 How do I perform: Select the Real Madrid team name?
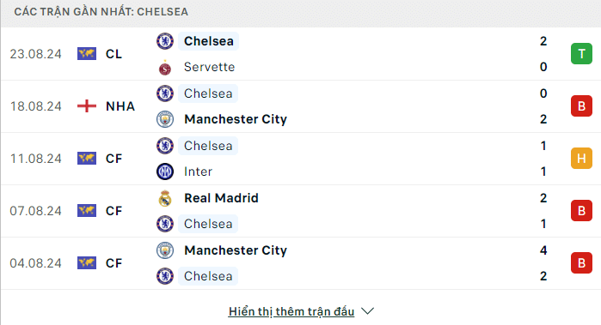(221, 198)
